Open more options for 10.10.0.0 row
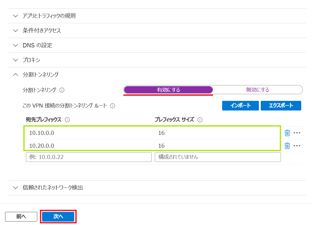The image size is (313, 225). click(297, 133)
